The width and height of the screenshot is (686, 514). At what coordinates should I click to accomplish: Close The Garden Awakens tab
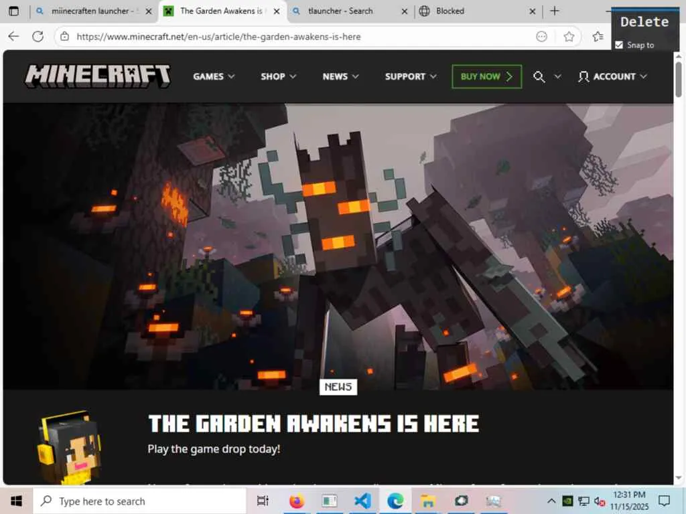pos(277,11)
